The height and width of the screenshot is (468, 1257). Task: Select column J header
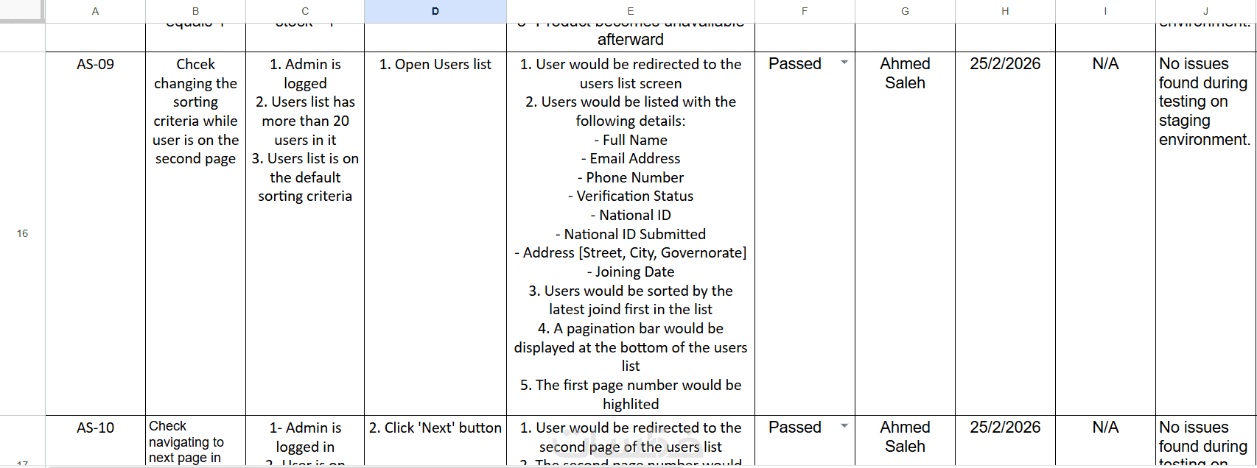1205,11
